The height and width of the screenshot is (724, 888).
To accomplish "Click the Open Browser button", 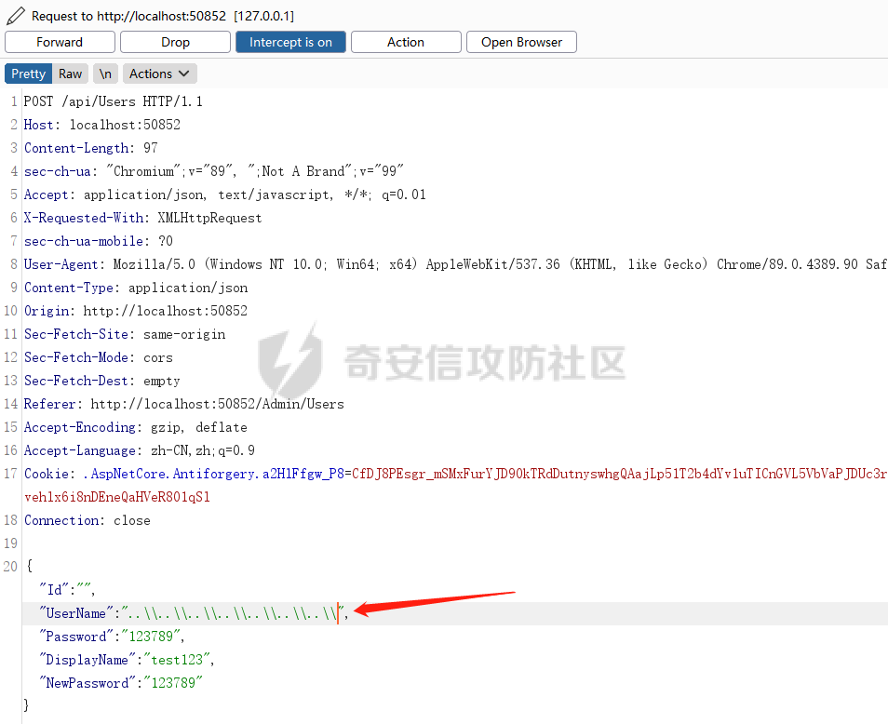I will pyautogui.click(x=521, y=42).
